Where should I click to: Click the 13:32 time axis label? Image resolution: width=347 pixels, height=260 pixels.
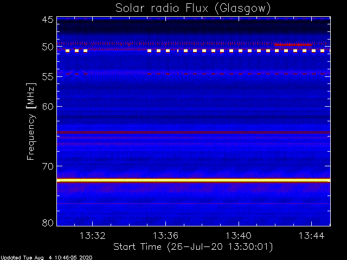93,236
